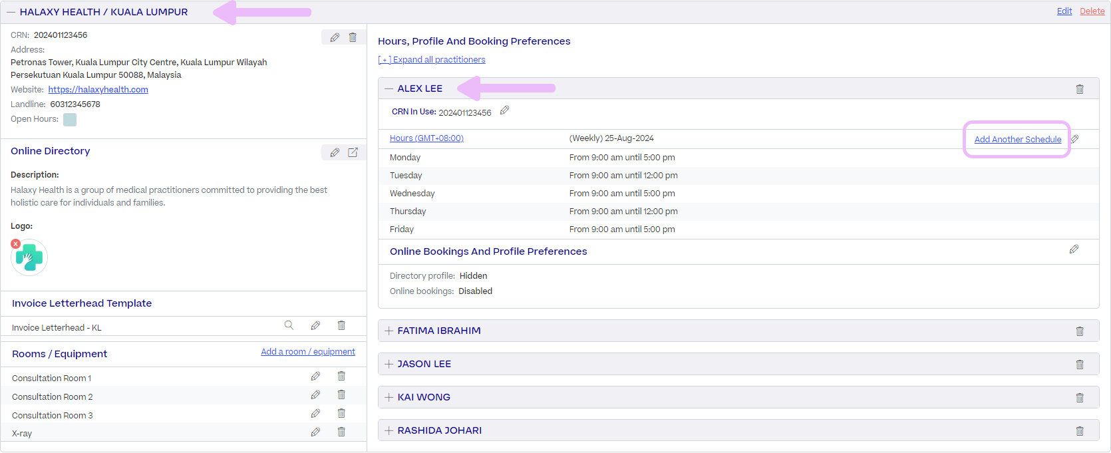1111x453 pixels.
Task: Delete Consultation Room 1
Action: (x=341, y=377)
